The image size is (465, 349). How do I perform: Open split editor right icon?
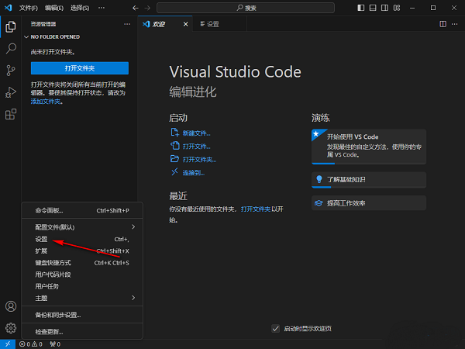coord(443,24)
